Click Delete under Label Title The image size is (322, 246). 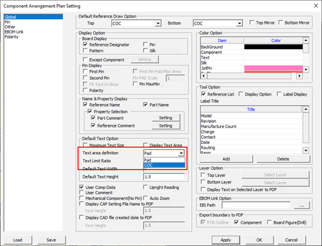[x=283, y=159]
